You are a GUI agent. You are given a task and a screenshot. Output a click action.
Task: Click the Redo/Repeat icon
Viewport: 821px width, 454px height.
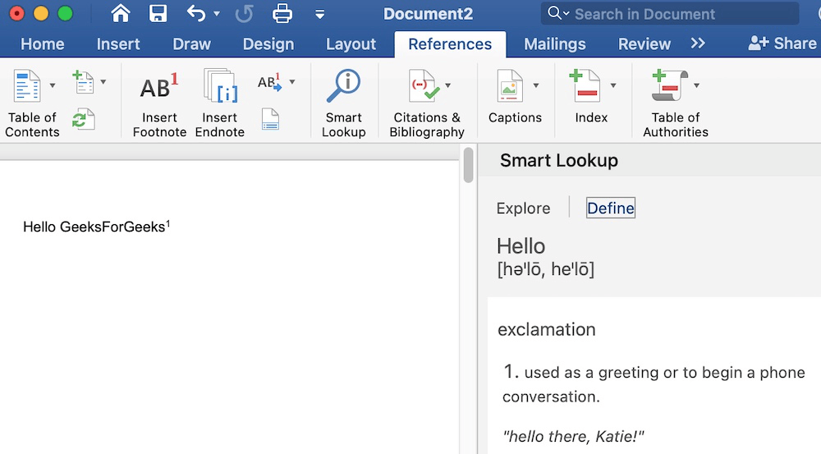pyautogui.click(x=244, y=14)
